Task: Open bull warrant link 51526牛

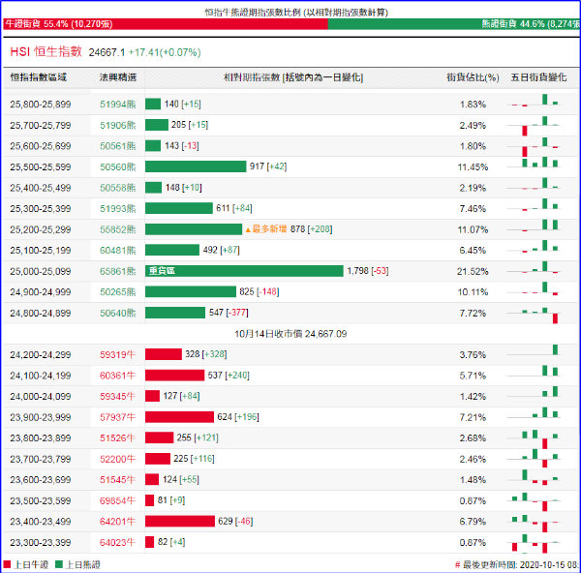Action: (117, 438)
